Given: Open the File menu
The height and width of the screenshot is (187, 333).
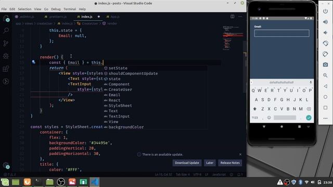Looking at the screenshot, I should 4,9.
